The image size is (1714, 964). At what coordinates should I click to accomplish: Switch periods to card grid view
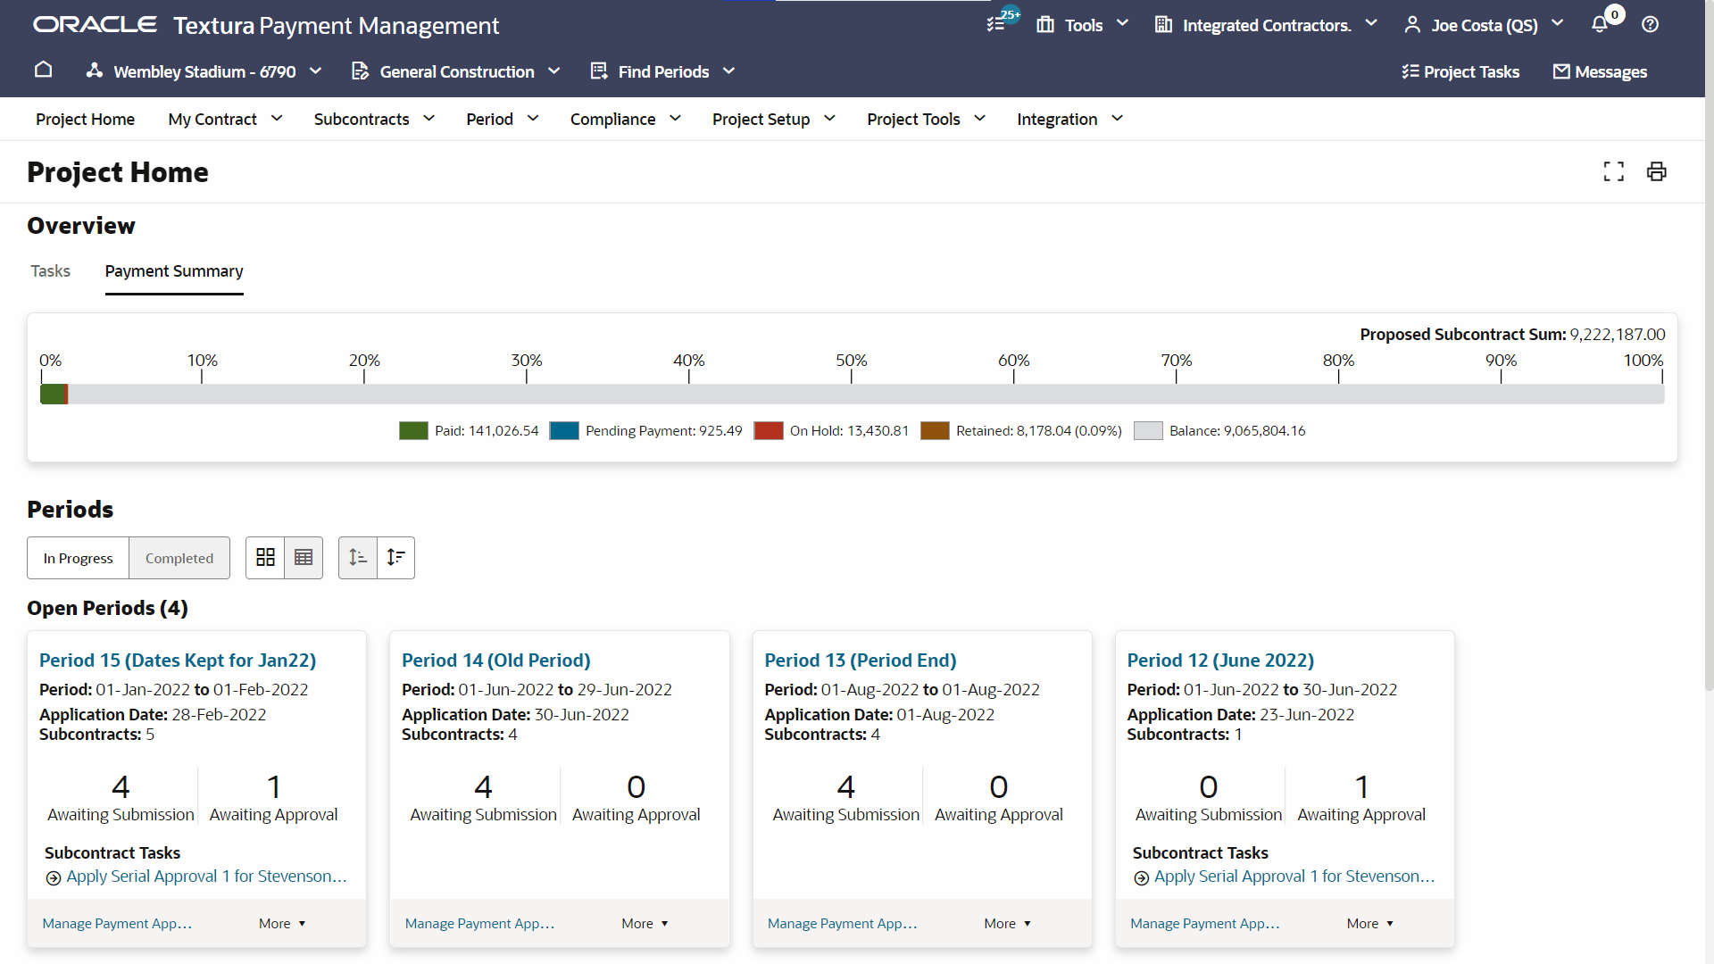[x=264, y=557]
